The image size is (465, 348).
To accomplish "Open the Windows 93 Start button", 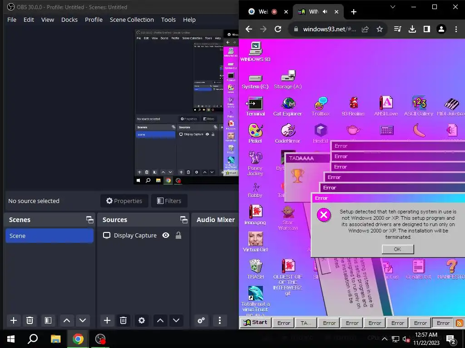I will point(255,323).
